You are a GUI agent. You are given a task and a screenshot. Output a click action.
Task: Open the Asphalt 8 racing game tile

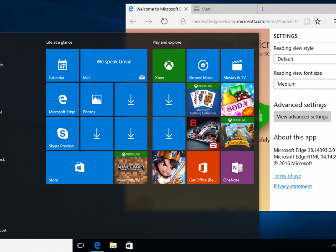(x=203, y=134)
